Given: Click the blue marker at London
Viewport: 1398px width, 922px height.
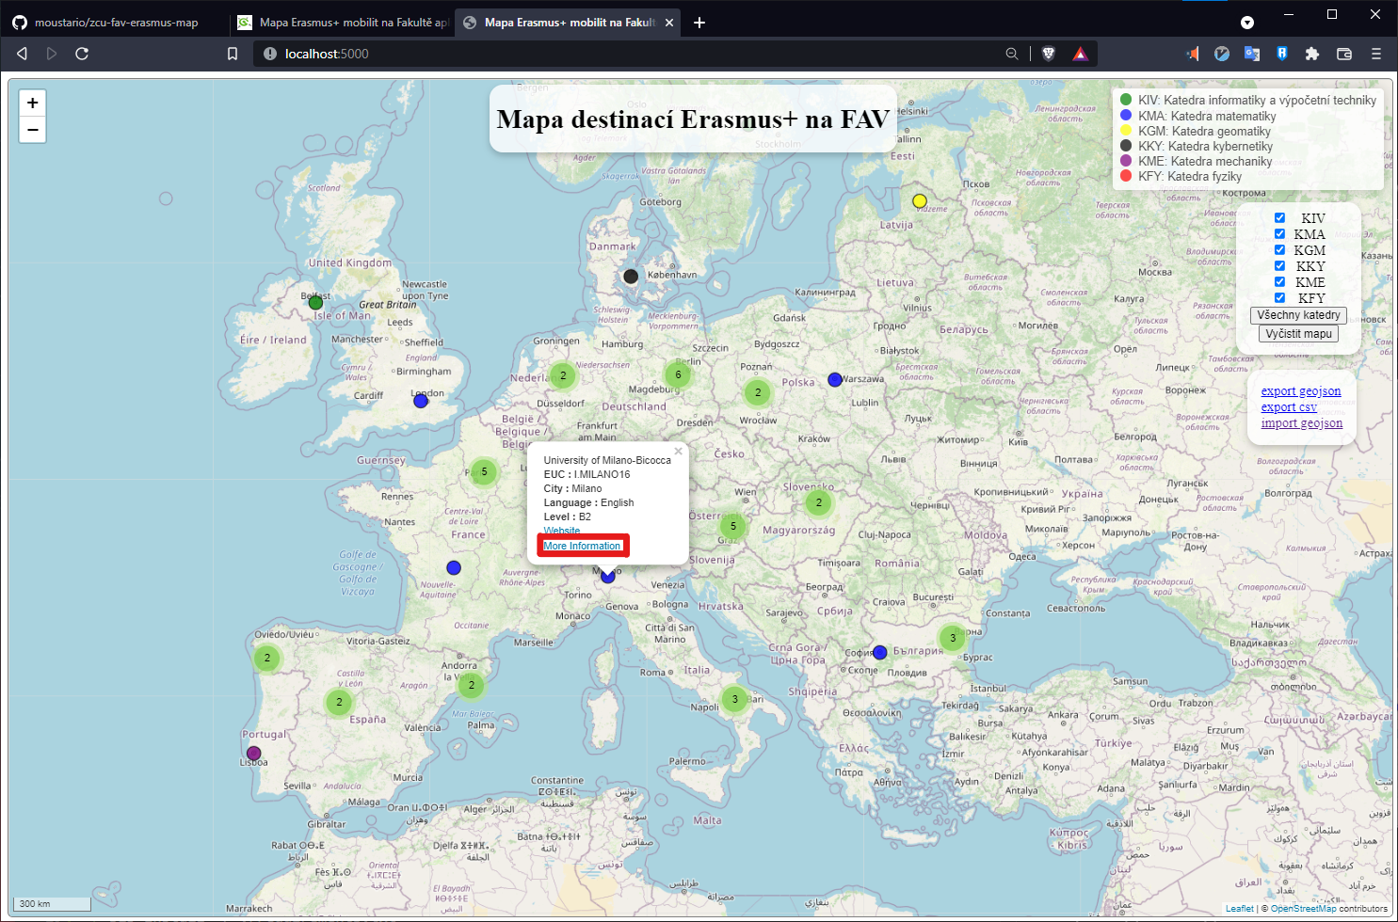Looking at the screenshot, I should pos(421,401).
